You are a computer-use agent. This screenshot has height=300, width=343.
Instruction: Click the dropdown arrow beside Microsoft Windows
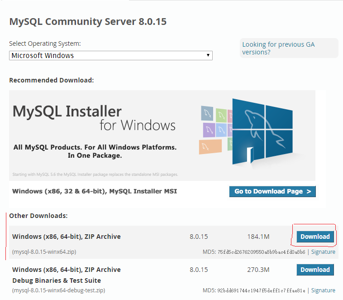[x=208, y=55]
